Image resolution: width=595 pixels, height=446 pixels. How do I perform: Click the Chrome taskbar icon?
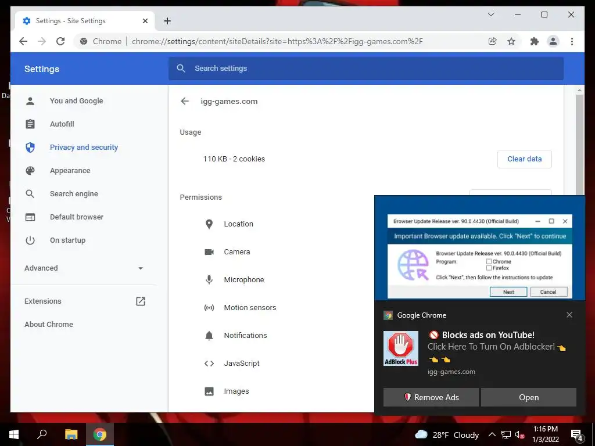pyautogui.click(x=100, y=434)
